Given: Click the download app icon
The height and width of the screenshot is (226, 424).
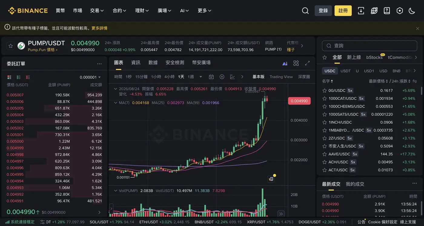Looking at the screenshot, I should click(361, 11).
